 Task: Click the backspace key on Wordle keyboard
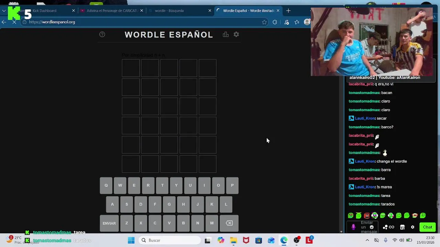(229, 223)
